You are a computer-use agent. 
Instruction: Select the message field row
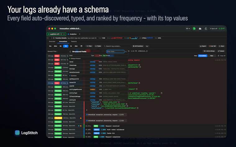tap(98, 69)
